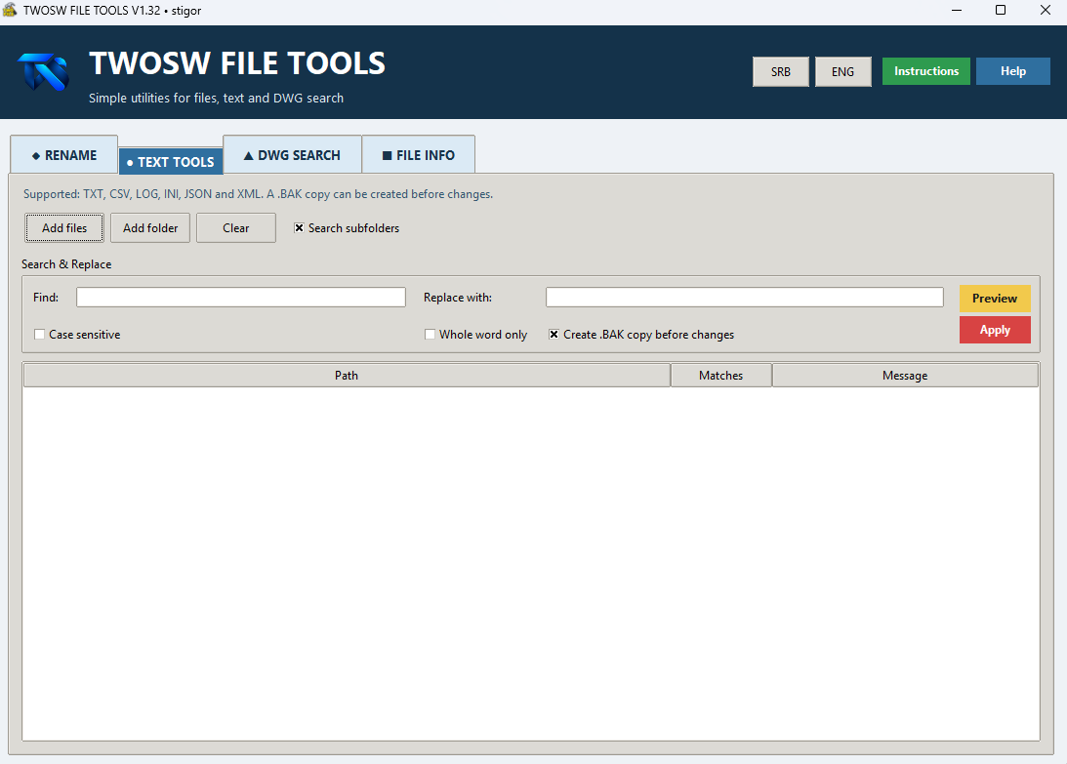Click the yellow Preview button

pos(995,298)
